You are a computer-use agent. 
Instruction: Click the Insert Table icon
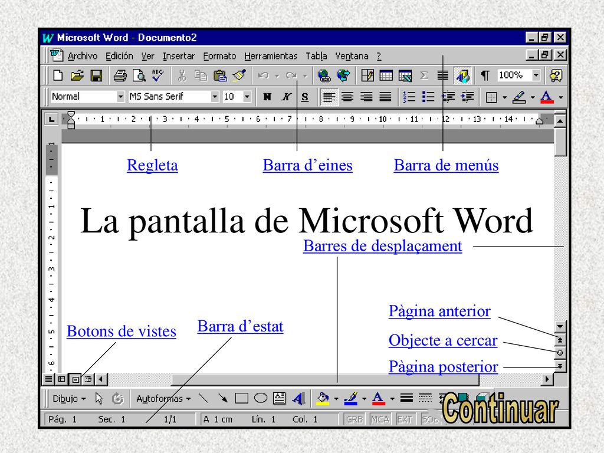tap(386, 75)
